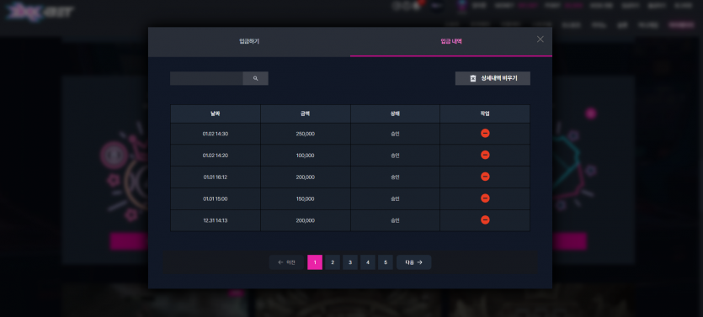Click the 상세내역 비우기 button
703x317 pixels.
coord(493,78)
